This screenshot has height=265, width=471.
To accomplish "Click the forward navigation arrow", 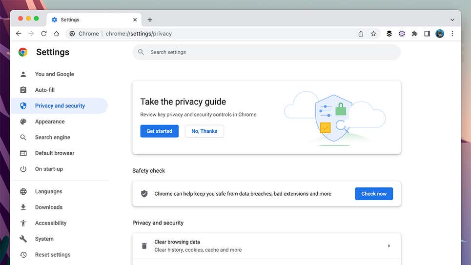I will 31,34.
